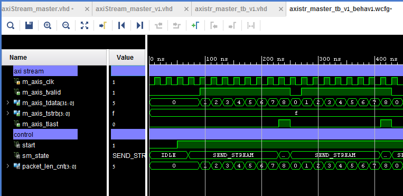Select the packet_len_cnt[3:0] signal name
This screenshot has height=196, width=403.
[x=49, y=166]
